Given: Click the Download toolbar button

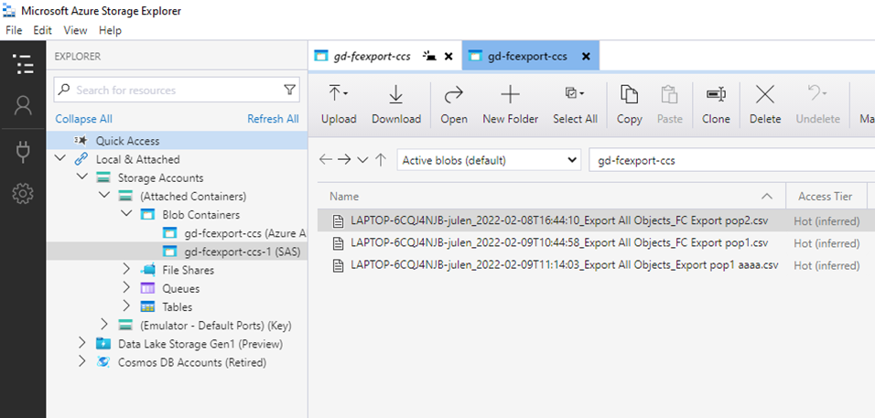Looking at the screenshot, I should point(396,104).
